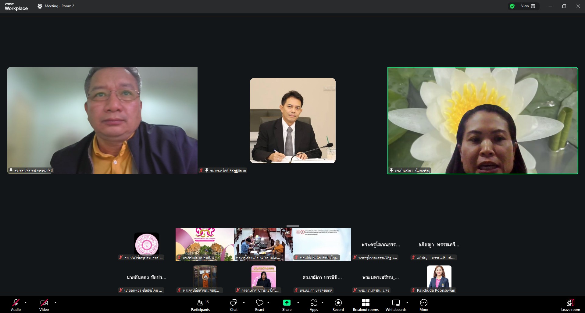Click the React heart icon

[259, 305]
